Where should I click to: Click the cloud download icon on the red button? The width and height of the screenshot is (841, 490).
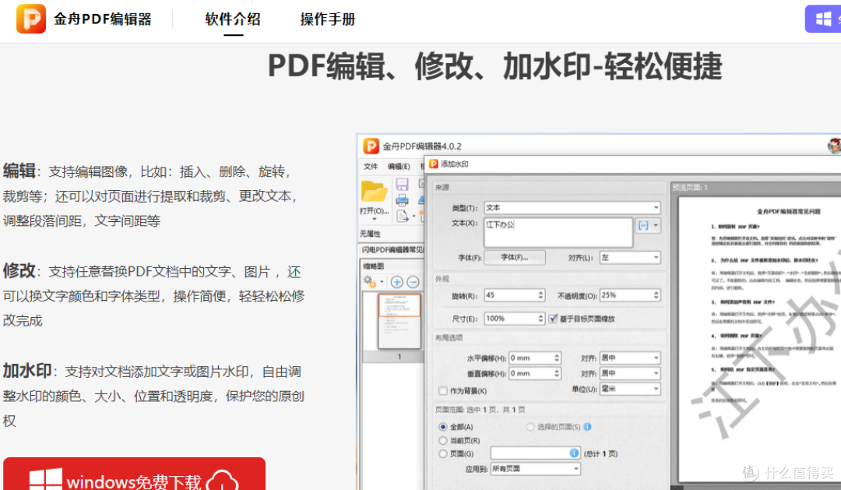222,480
